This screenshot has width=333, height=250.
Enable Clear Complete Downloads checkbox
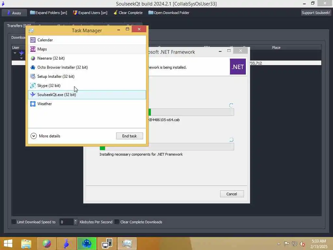117,222
